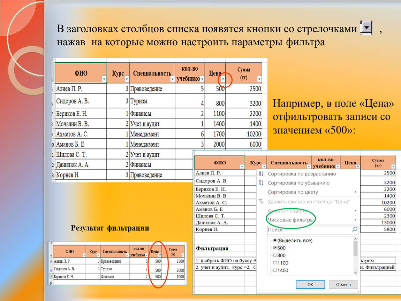Select cell "Корнев И." in the top table
This screenshot has height=301, width=401.
(81, 175)
